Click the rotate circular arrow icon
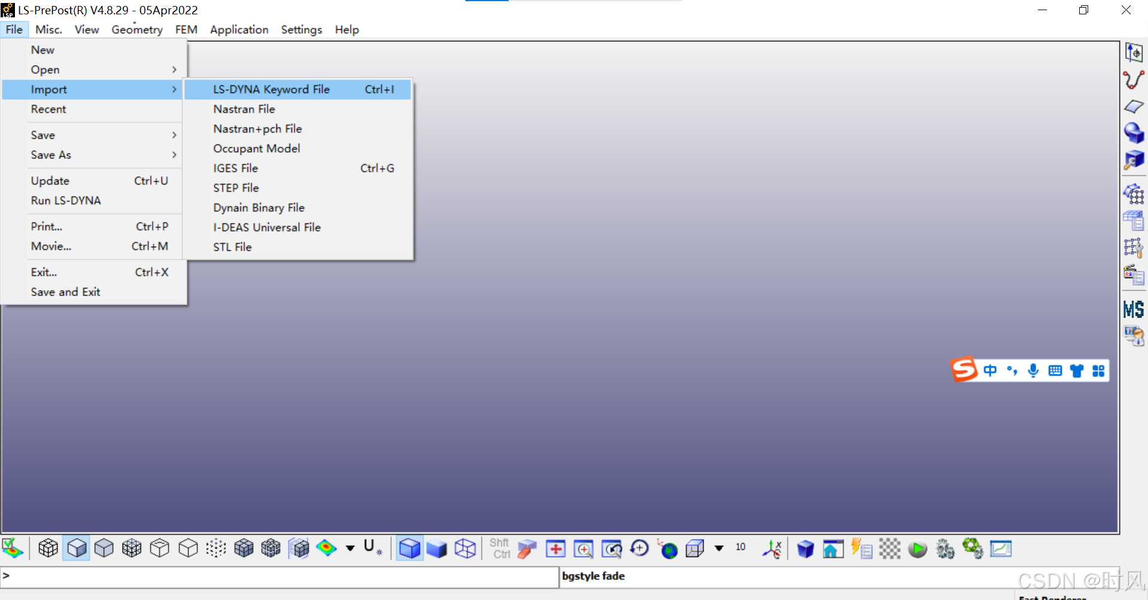Viewport: 1148px width, 600px height. (x=640, y=548)
